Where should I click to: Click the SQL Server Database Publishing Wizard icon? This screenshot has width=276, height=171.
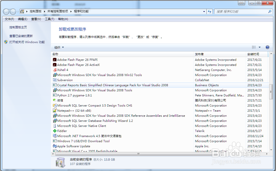pyautogui.click(x=55, y=121)
